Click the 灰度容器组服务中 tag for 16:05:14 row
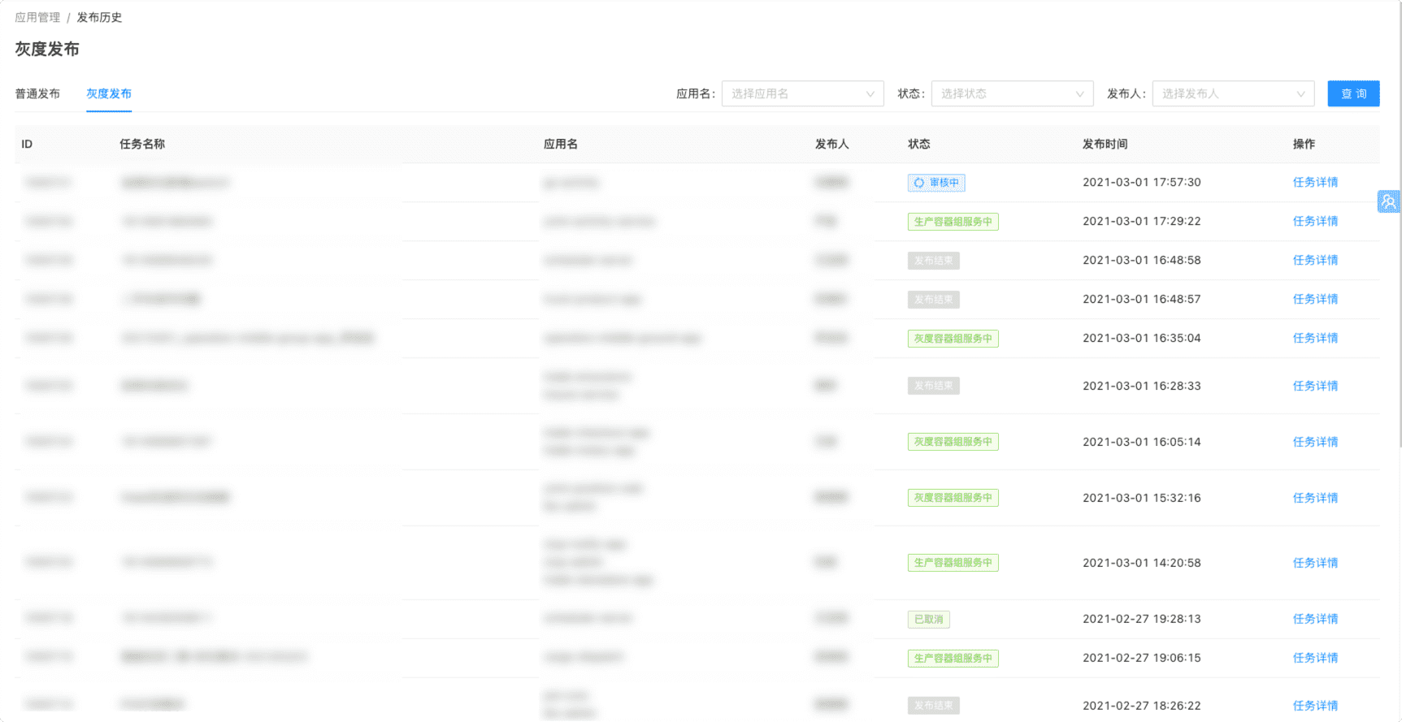The image size is (1402, 722). pos(953,442)
